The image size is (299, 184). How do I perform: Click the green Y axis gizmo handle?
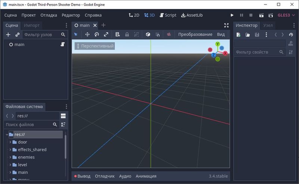(x=218, y=44)
